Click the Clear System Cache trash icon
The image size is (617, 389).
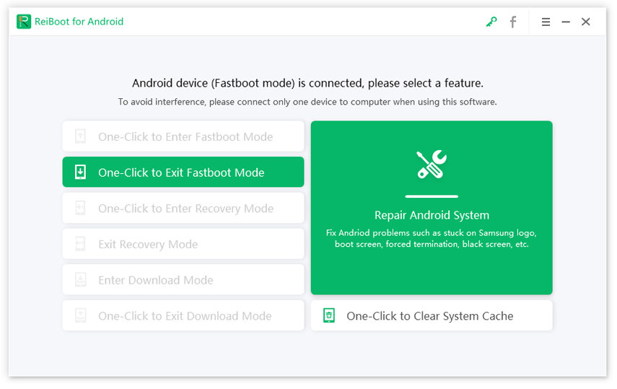329,315
